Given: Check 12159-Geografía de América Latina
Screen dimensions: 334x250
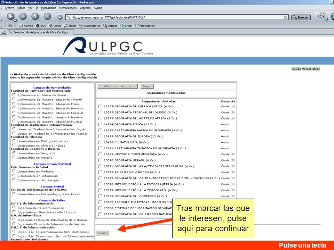Looking at the screenshot, I should tap(100, 106).
